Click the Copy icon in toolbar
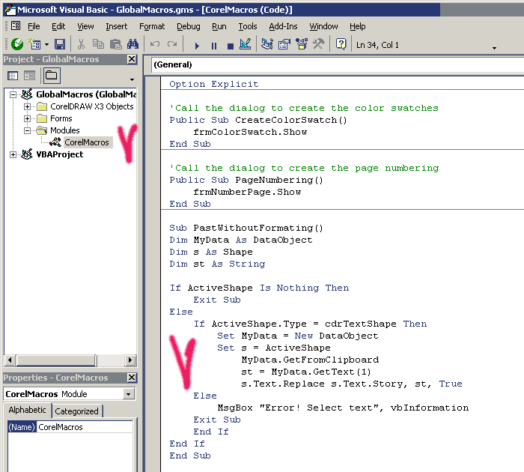Screen dimensions: 524x472 point(98,44)
